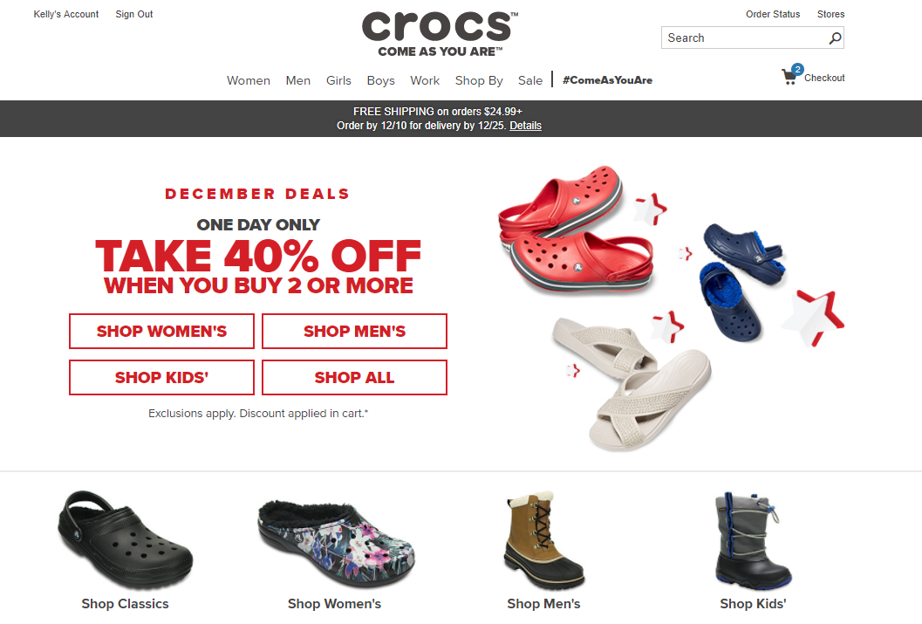Click the SHOP ALL button

coord(354,378)
